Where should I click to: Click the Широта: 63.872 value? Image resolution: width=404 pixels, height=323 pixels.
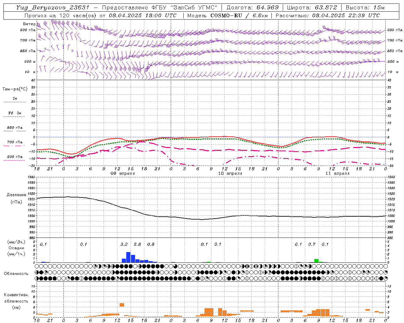click(312, 8)
